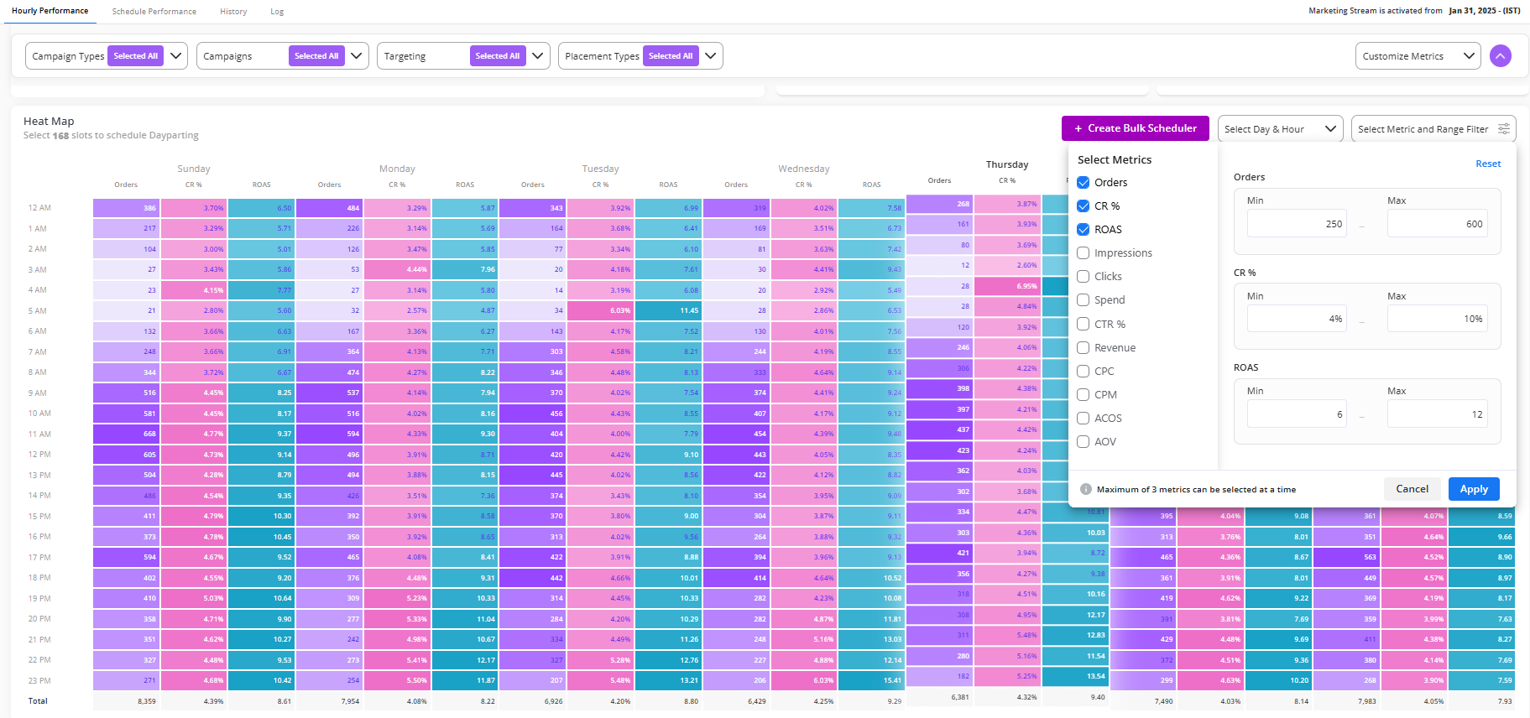Click the sliders icon in Metric Range Filter
Image resolution: width=1530 pixels, height=718 pixels.
1503,129
